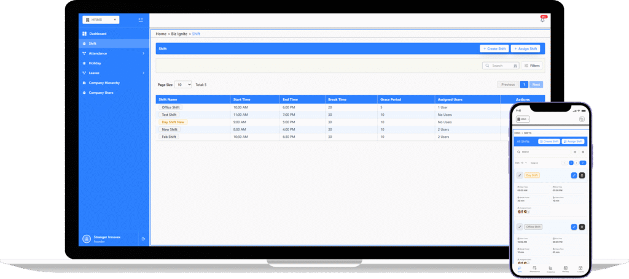Click the Day Shift New tag
Viewport: 629px width, 279px height.
pos(173,122)
